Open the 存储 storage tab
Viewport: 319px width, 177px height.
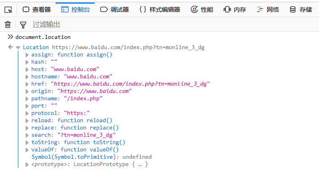point(301,10)
